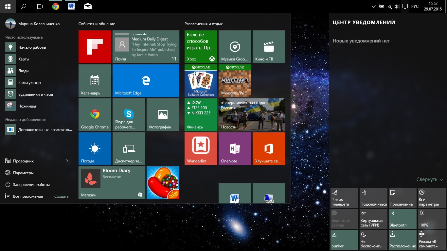447x251 pixels.
Task: Toggle Расположение location
Action: [x=402, y=240]
